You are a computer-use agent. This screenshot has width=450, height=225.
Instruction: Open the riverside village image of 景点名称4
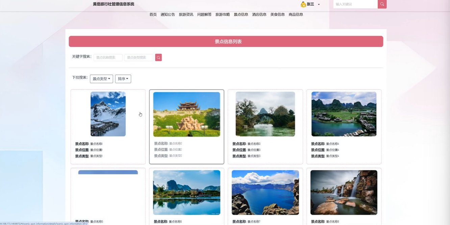coord(344,114)
